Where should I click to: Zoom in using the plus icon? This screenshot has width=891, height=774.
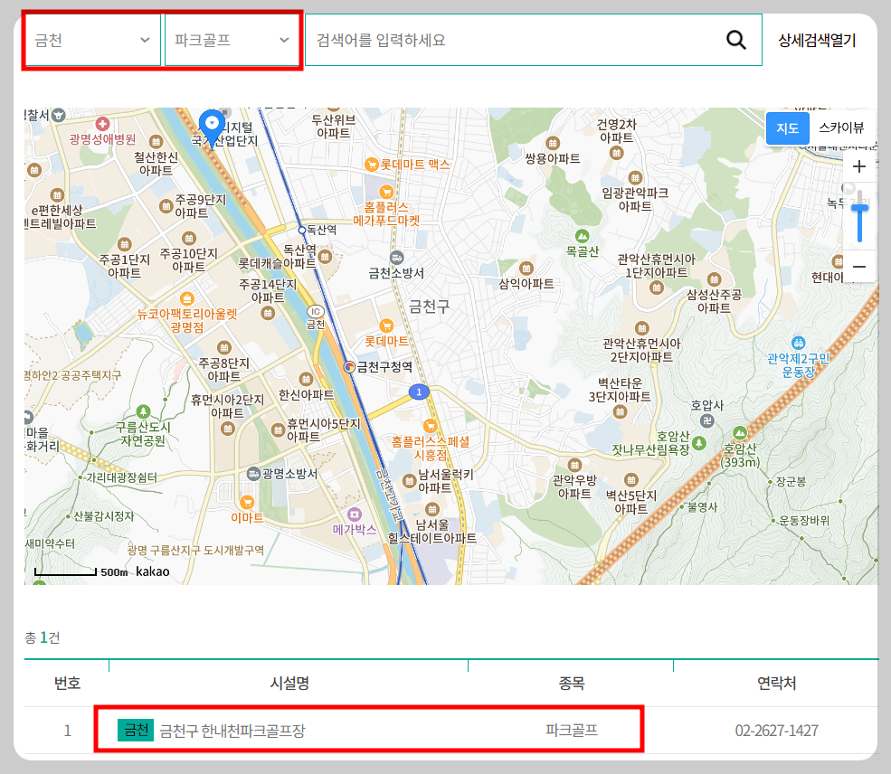(858, 166)
